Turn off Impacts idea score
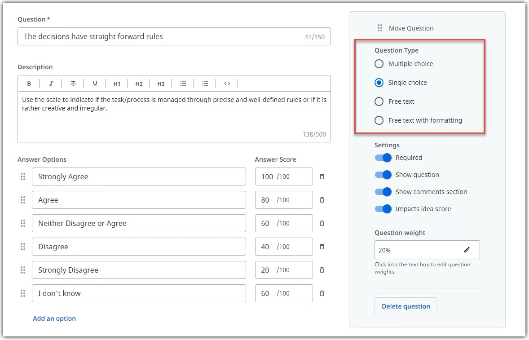This screenshot has width=529, height=340. pyautogui.click(x=383, y=209)
